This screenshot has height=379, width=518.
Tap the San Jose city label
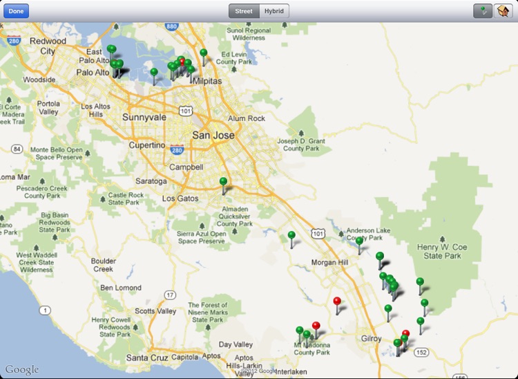(x=213, y=135)
